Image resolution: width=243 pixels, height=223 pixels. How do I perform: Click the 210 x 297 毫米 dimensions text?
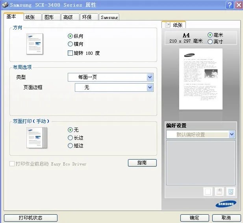click(186, 41)
